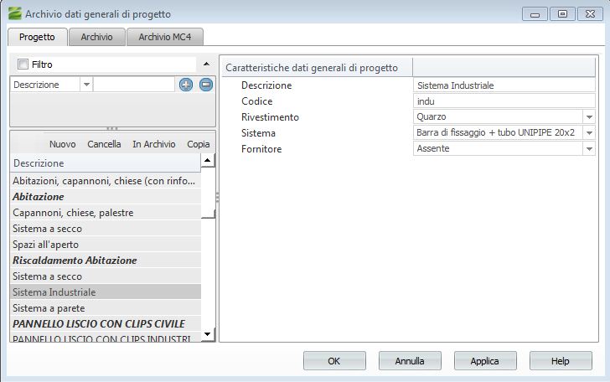Click the Descrizione field 'Sistema Industriale'
The image size is (610, 382).
[504, 85]
